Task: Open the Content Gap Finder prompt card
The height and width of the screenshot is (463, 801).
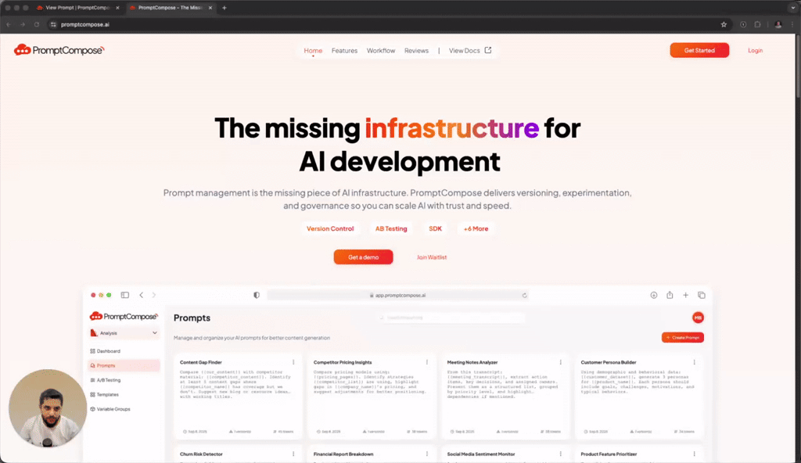Action: pos(238,397)
